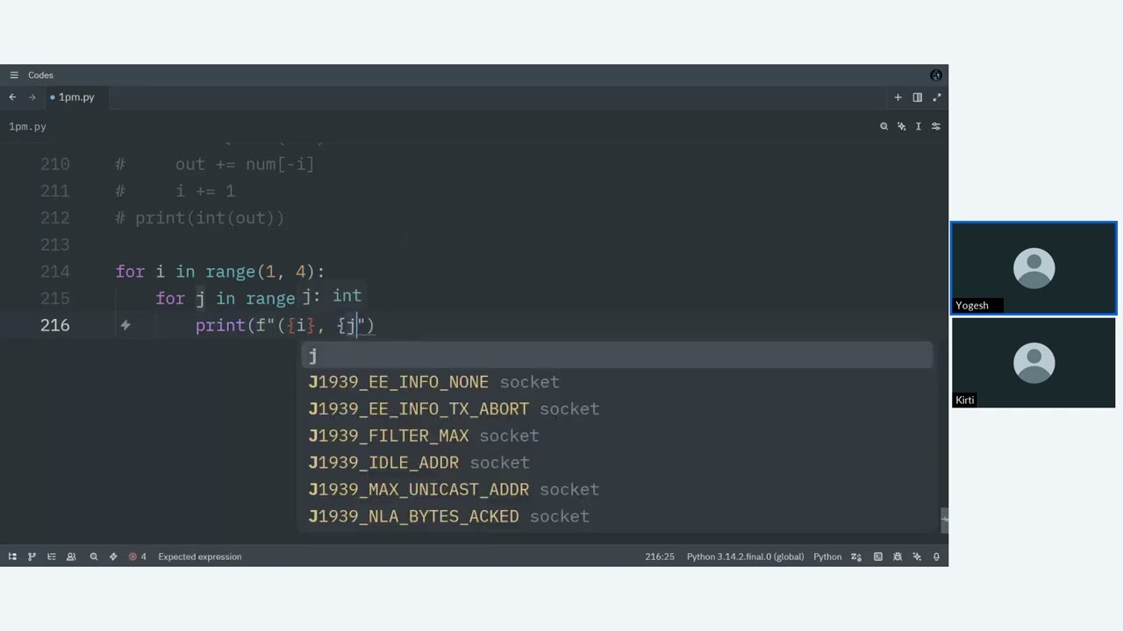Viewport: 1123px width, 631px height.
Task: Go forward in navigation history
Action: click(32, 97)
